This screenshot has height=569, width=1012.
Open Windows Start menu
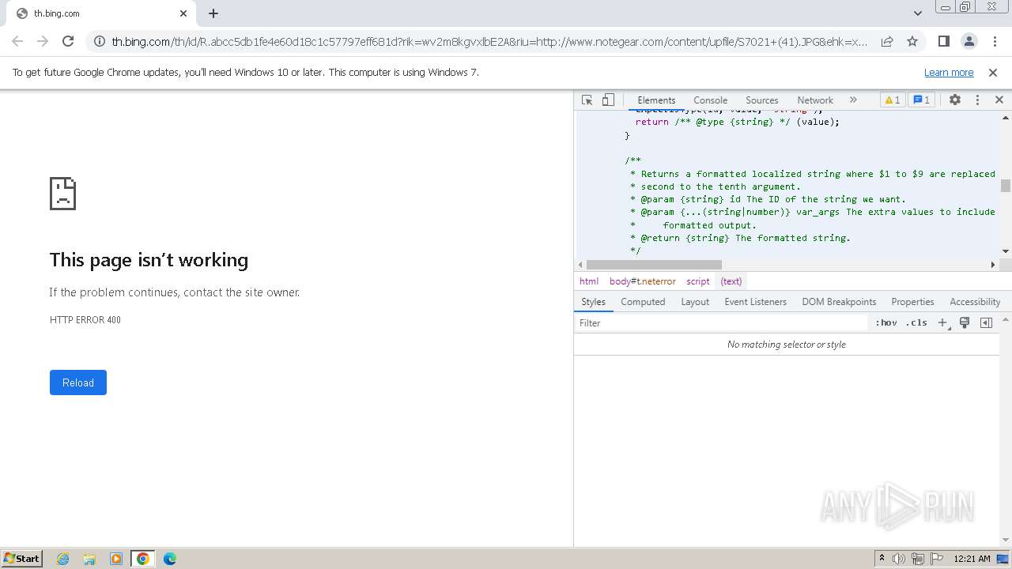22,558
